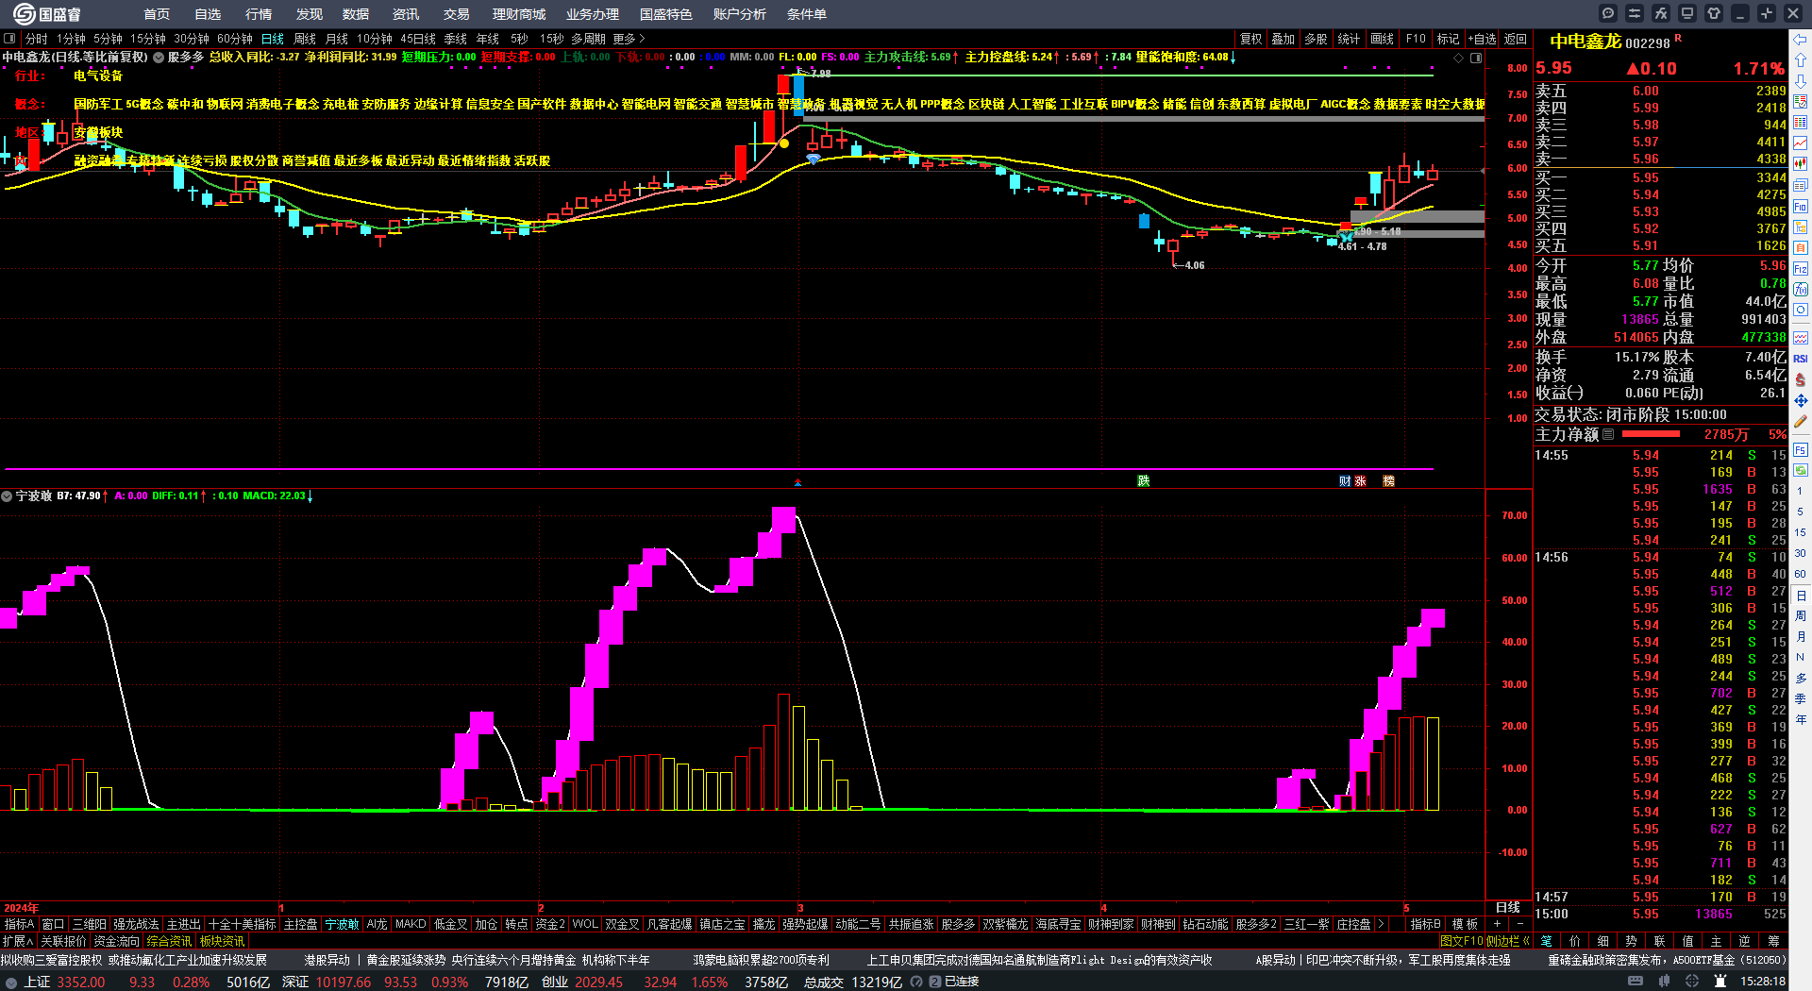The image size is (1812, 991).
Task: Click the screen display icon in title bar
Action: (1687, 13)
